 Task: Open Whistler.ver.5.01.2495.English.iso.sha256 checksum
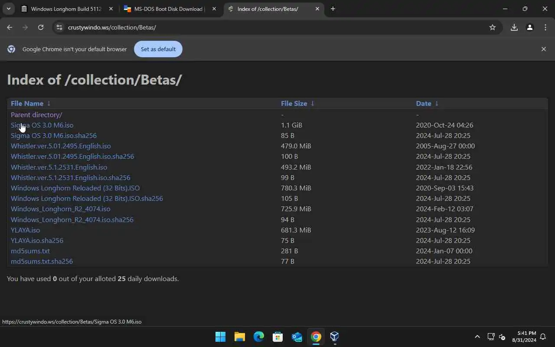[x=72, y=156]
